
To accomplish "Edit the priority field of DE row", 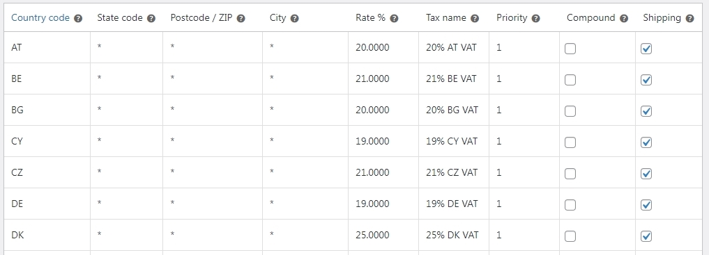I will point(524,204).
